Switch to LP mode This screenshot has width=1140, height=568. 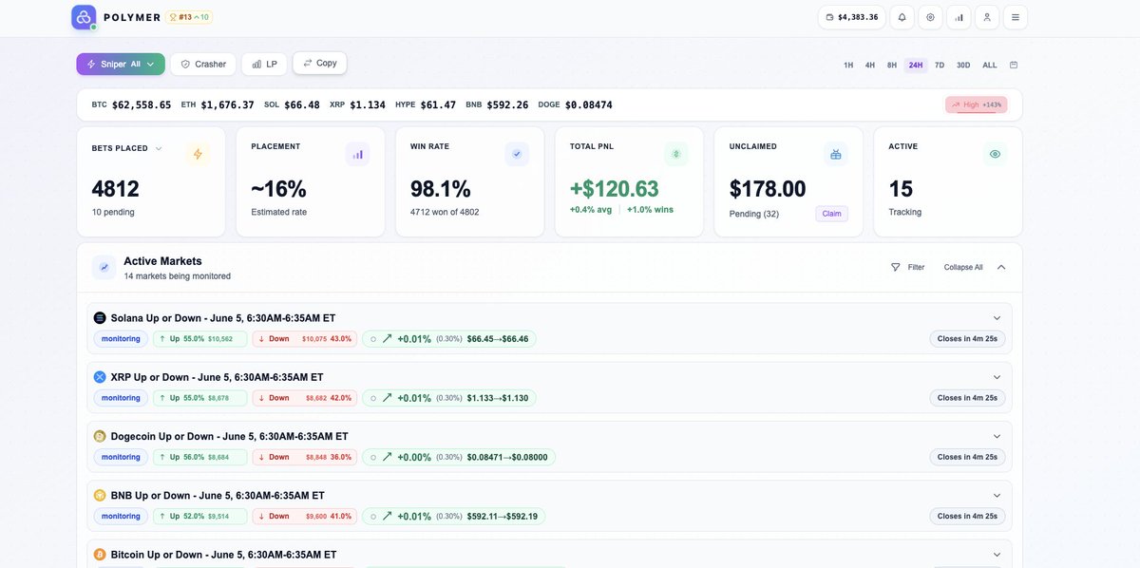[x=264, y=64]
